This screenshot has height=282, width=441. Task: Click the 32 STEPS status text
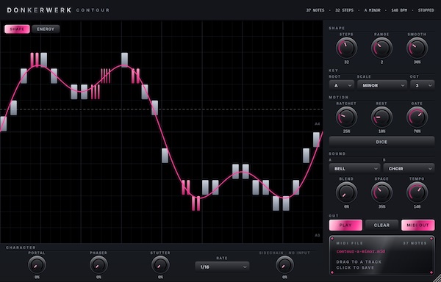click(x=344, y=10)
